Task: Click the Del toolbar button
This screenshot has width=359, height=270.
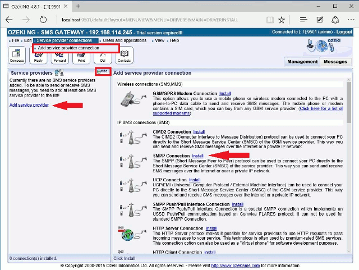Action: coord(103,58)
